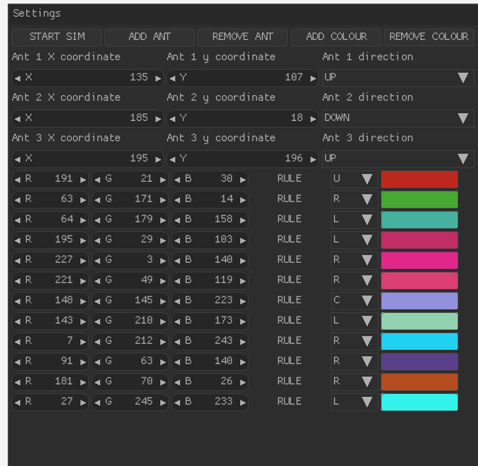Screen dimensions: 478x466
Task: Increase the B value 223 using right arrow
Action: pyautogui.click(x=243, y=301)
